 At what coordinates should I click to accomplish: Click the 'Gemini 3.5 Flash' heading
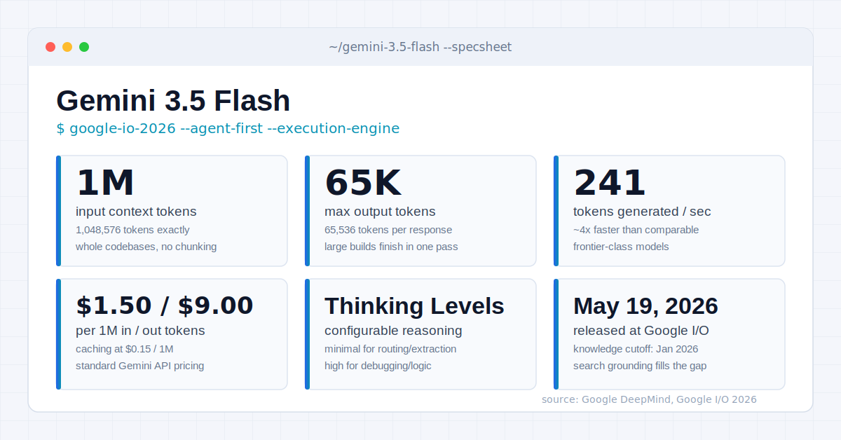point(173,101)
